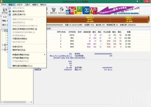Select the E: NTFS 16.8GB partition bar

click(x=129, y=19)
